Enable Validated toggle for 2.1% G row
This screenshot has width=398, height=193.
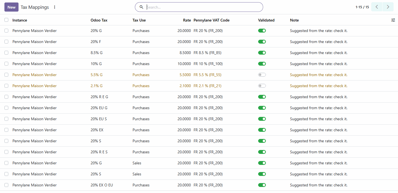[262, 86]
